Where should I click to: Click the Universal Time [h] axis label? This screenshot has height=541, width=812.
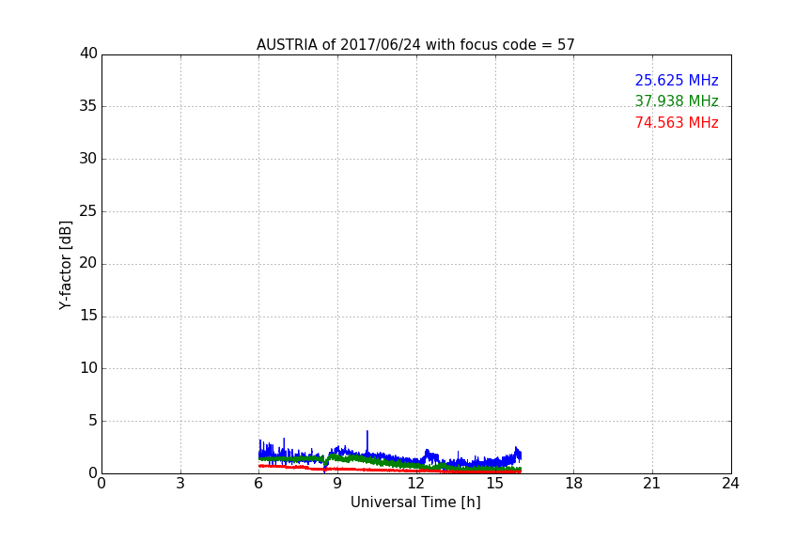415,502
